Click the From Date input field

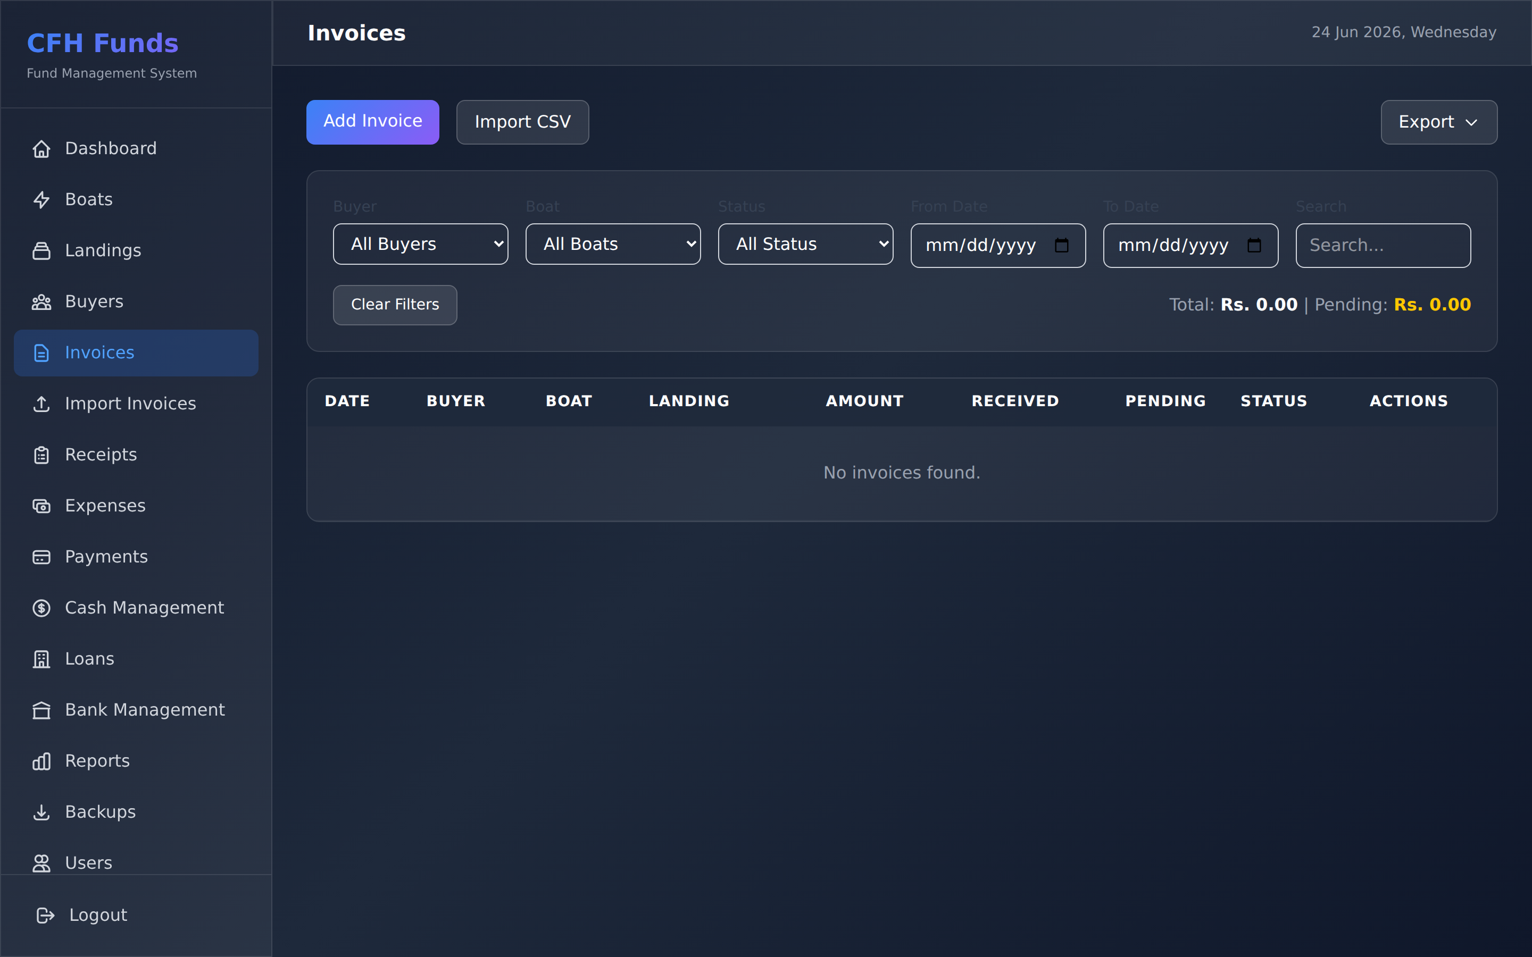point(998,246)
